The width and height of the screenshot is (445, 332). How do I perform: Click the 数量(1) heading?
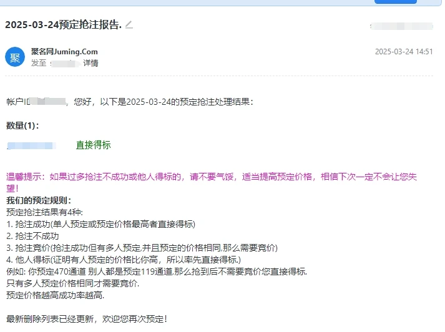click(22, 125)
